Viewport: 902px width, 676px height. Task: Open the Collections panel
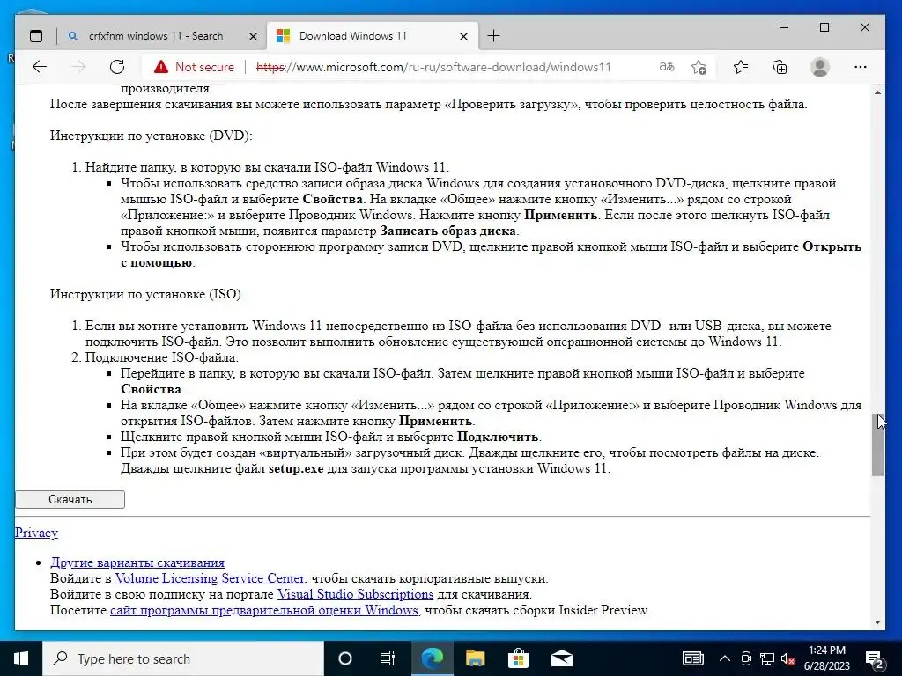pos(780,67)
